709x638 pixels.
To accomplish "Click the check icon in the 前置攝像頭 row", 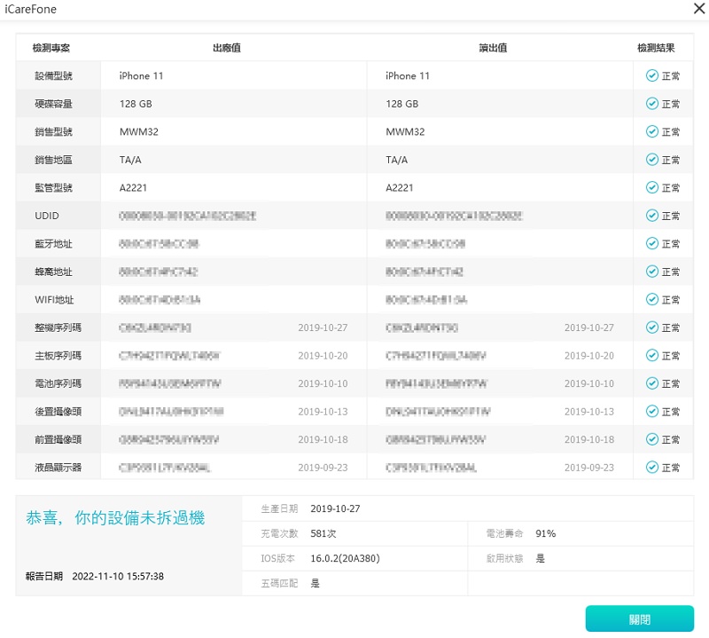I will pos(651,439).
